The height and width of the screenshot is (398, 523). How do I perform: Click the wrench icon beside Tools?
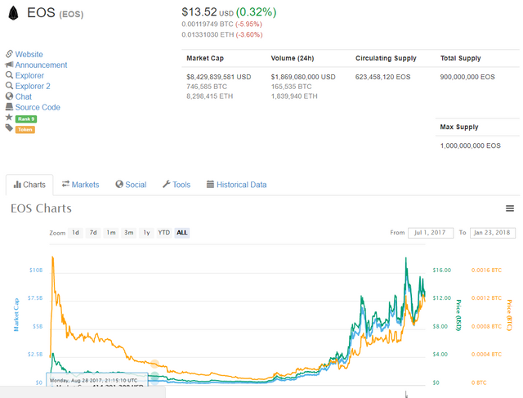coord(167,184)
